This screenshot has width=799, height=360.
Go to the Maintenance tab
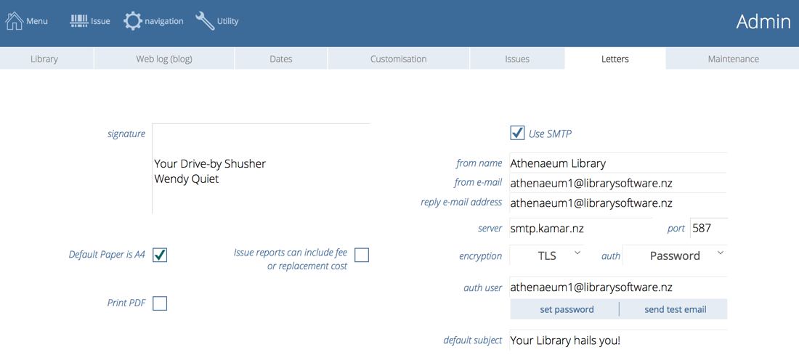[x=733, y=59]
